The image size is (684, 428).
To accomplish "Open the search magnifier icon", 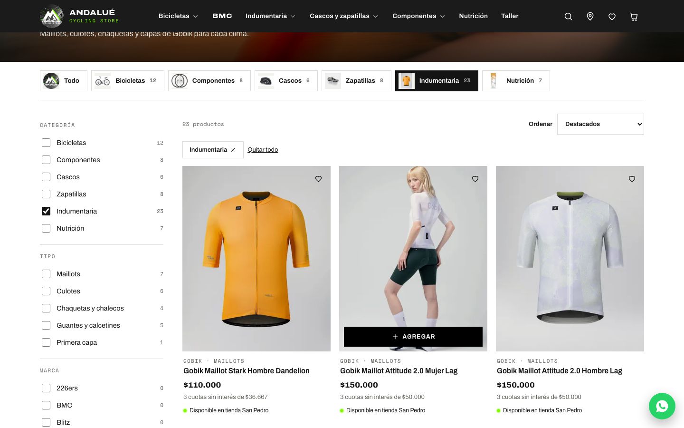I will tap(568, 17).
